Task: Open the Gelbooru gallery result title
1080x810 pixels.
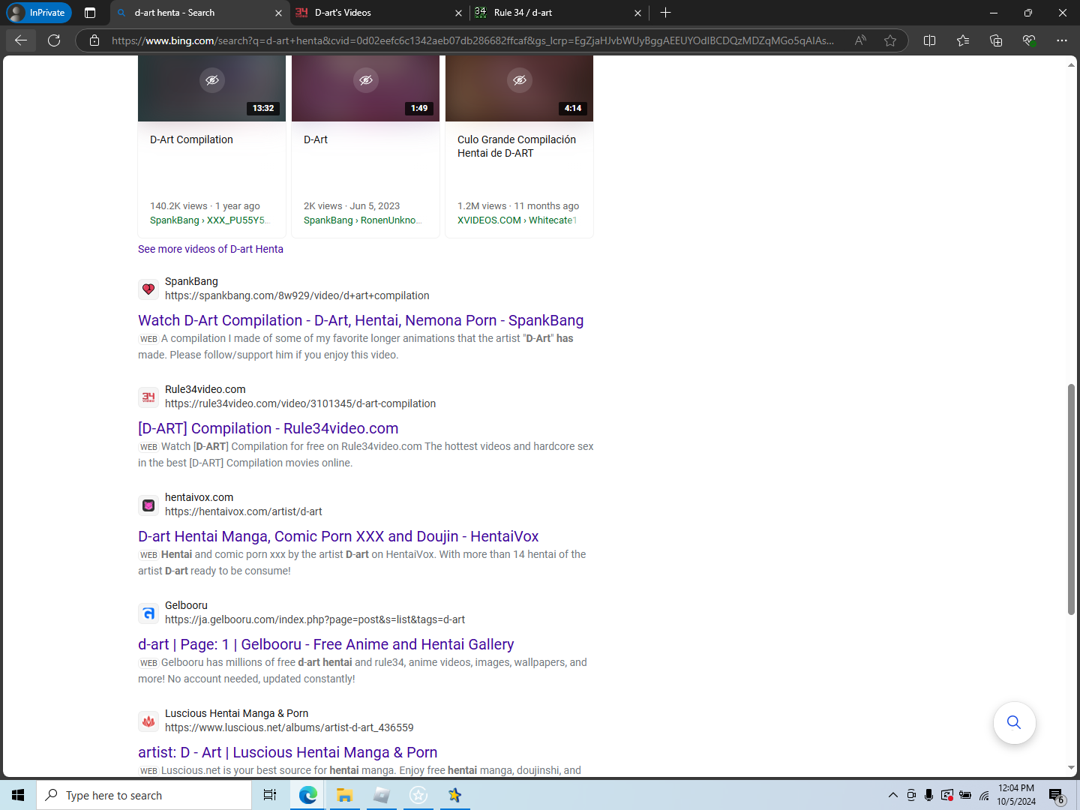Action: click(x=326, y=644)
